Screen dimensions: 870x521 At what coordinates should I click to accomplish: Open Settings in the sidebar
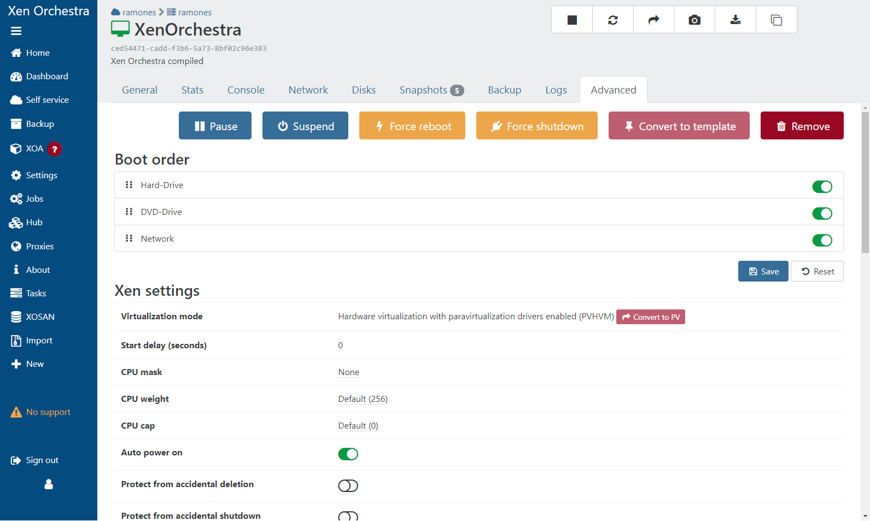pyautogui.click(x=34, y=175)
